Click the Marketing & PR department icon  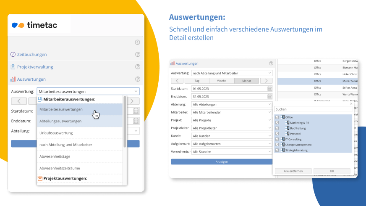coord(288,122)
